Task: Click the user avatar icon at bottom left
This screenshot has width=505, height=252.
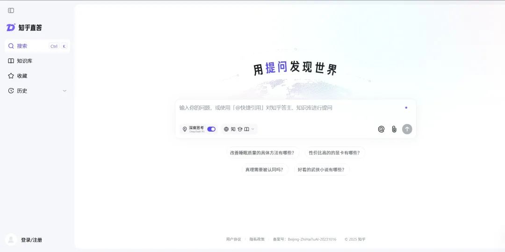Action: coord(11,239)
